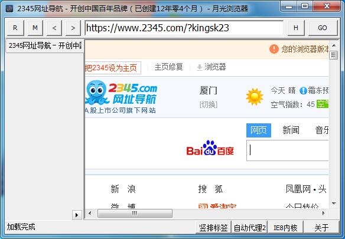The width and height of the screenshot is (345, 239).
Task: Click the GO button
Action: pos(323,28)
